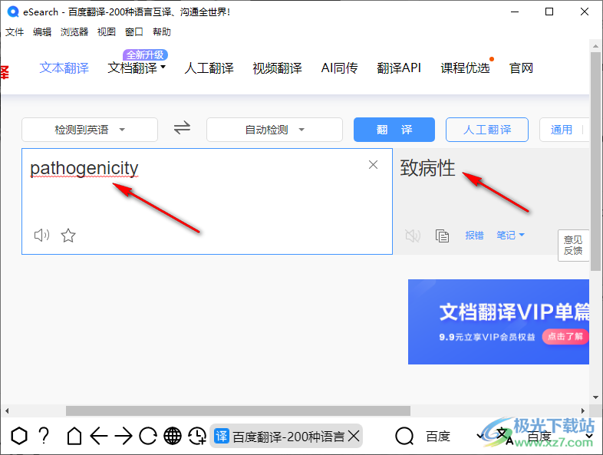Navigate back with left arrow icon
The width and height of the screenshot is (603, 455).
coord(99,436)
